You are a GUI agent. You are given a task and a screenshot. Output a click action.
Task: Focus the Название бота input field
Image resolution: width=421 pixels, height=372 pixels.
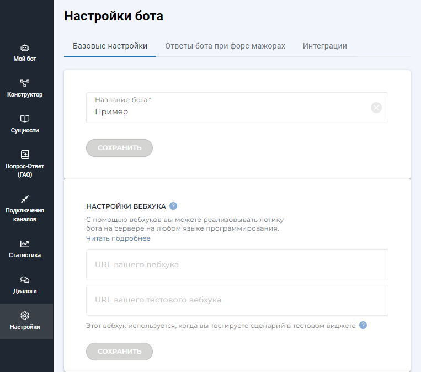(226, 111)
